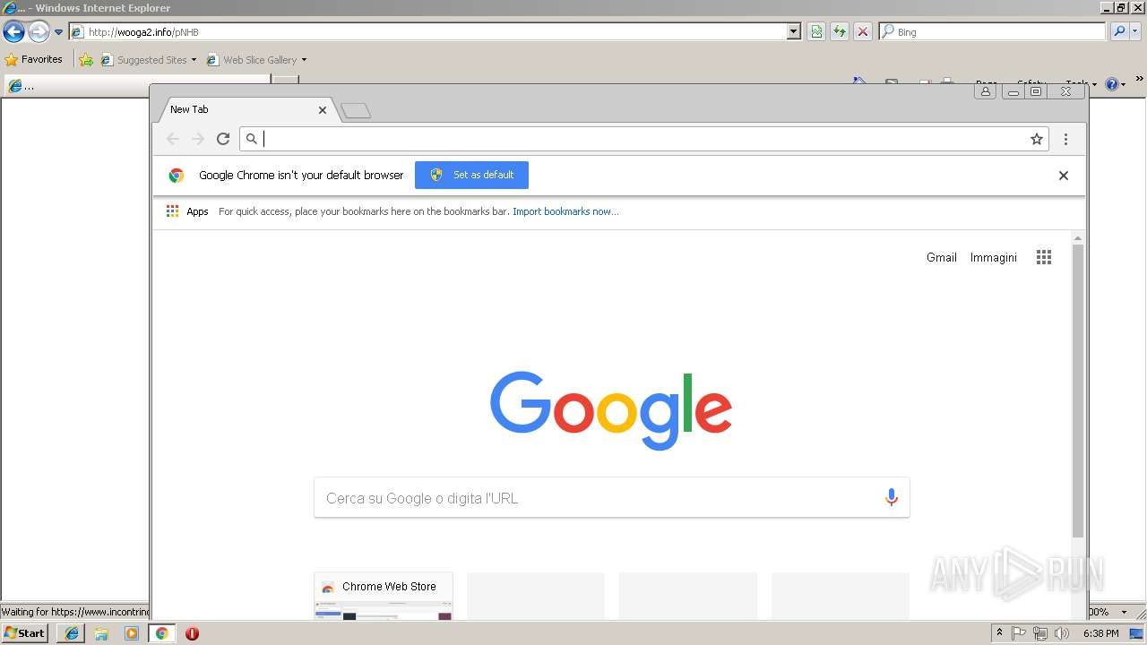Open a new tab in Chrome

(356, 111)
